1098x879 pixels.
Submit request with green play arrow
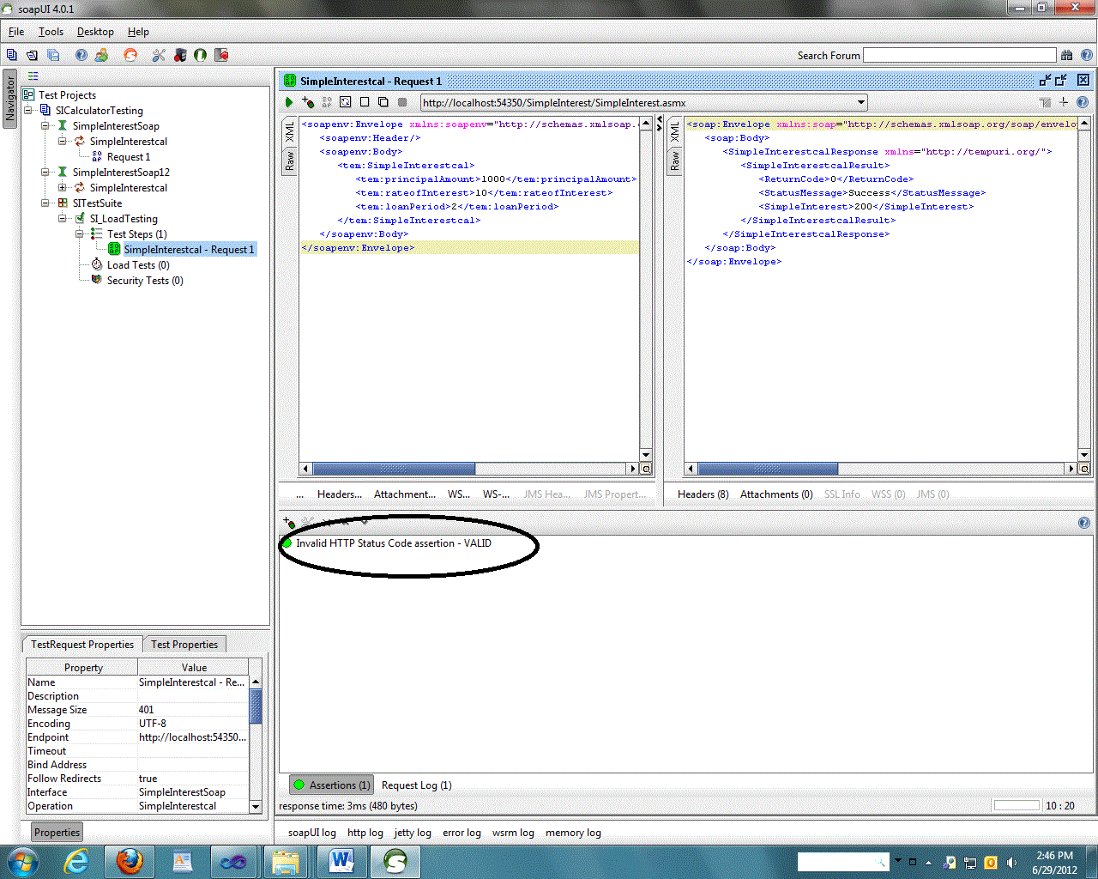[289, 102]
